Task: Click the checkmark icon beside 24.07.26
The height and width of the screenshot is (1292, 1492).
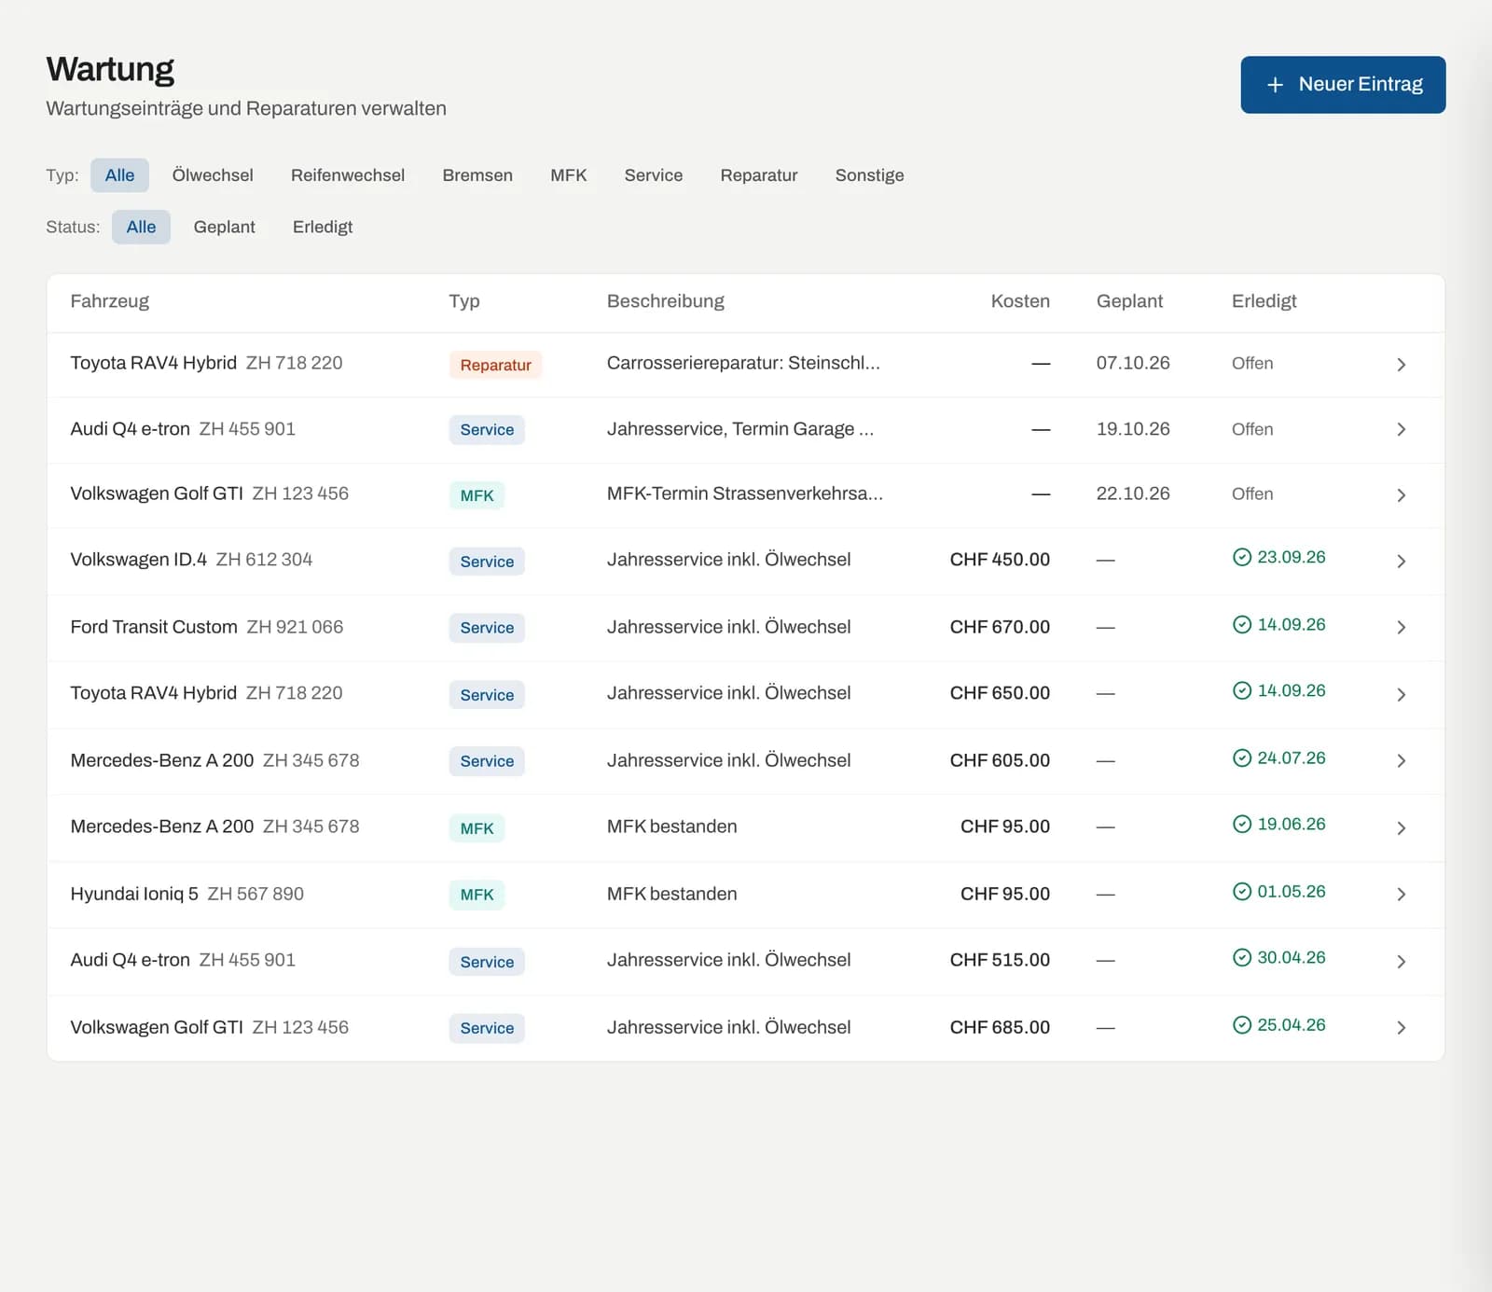Action: (1242, 757)
